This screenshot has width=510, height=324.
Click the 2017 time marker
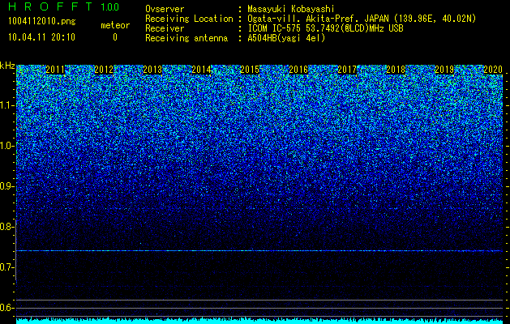(x=347, y=70)
